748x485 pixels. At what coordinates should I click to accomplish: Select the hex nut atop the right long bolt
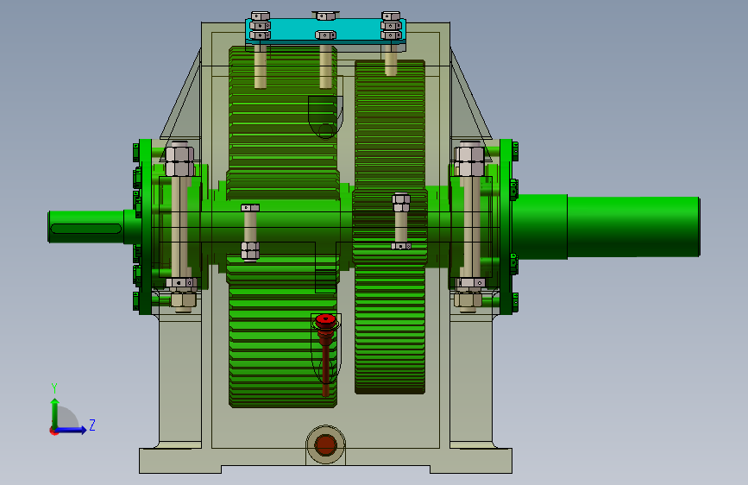click(469, 161)
